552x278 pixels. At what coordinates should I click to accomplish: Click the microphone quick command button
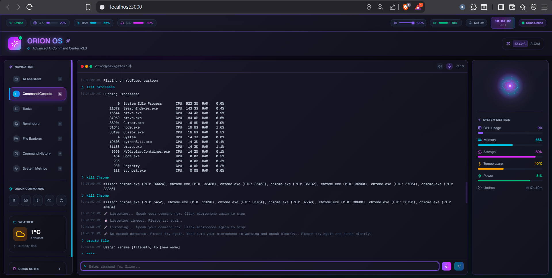[14, 200]
